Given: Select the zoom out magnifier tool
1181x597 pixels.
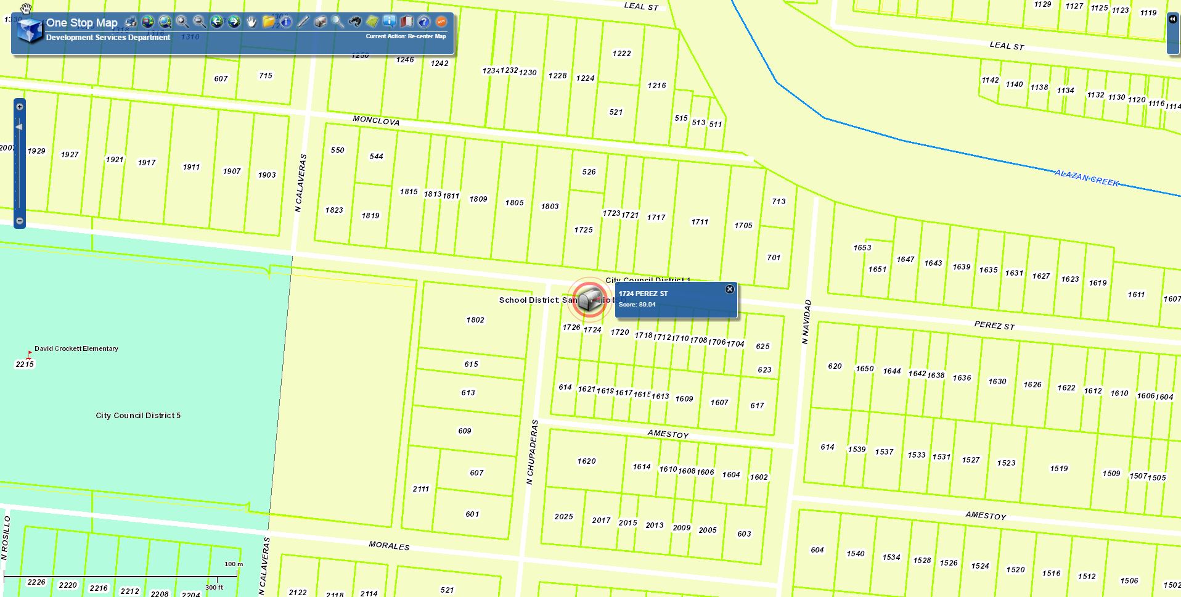Looking at the screenshot, I should 200,22.
